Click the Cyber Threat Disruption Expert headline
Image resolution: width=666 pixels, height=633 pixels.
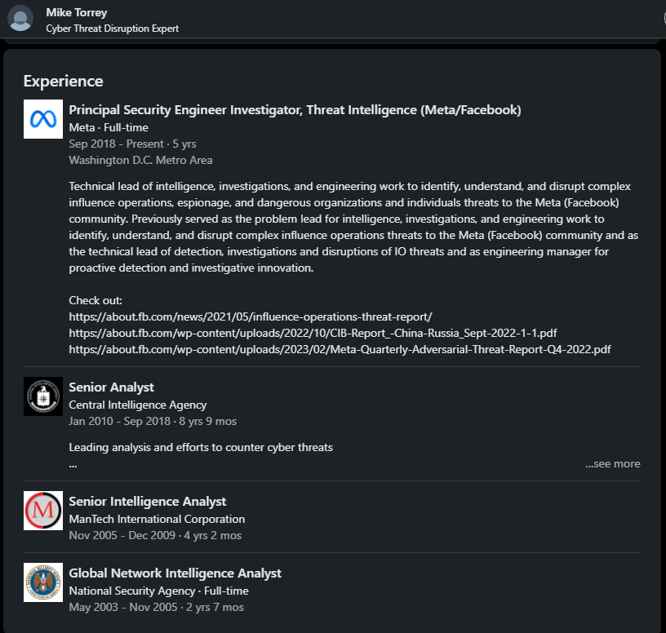tap(113, 29)
